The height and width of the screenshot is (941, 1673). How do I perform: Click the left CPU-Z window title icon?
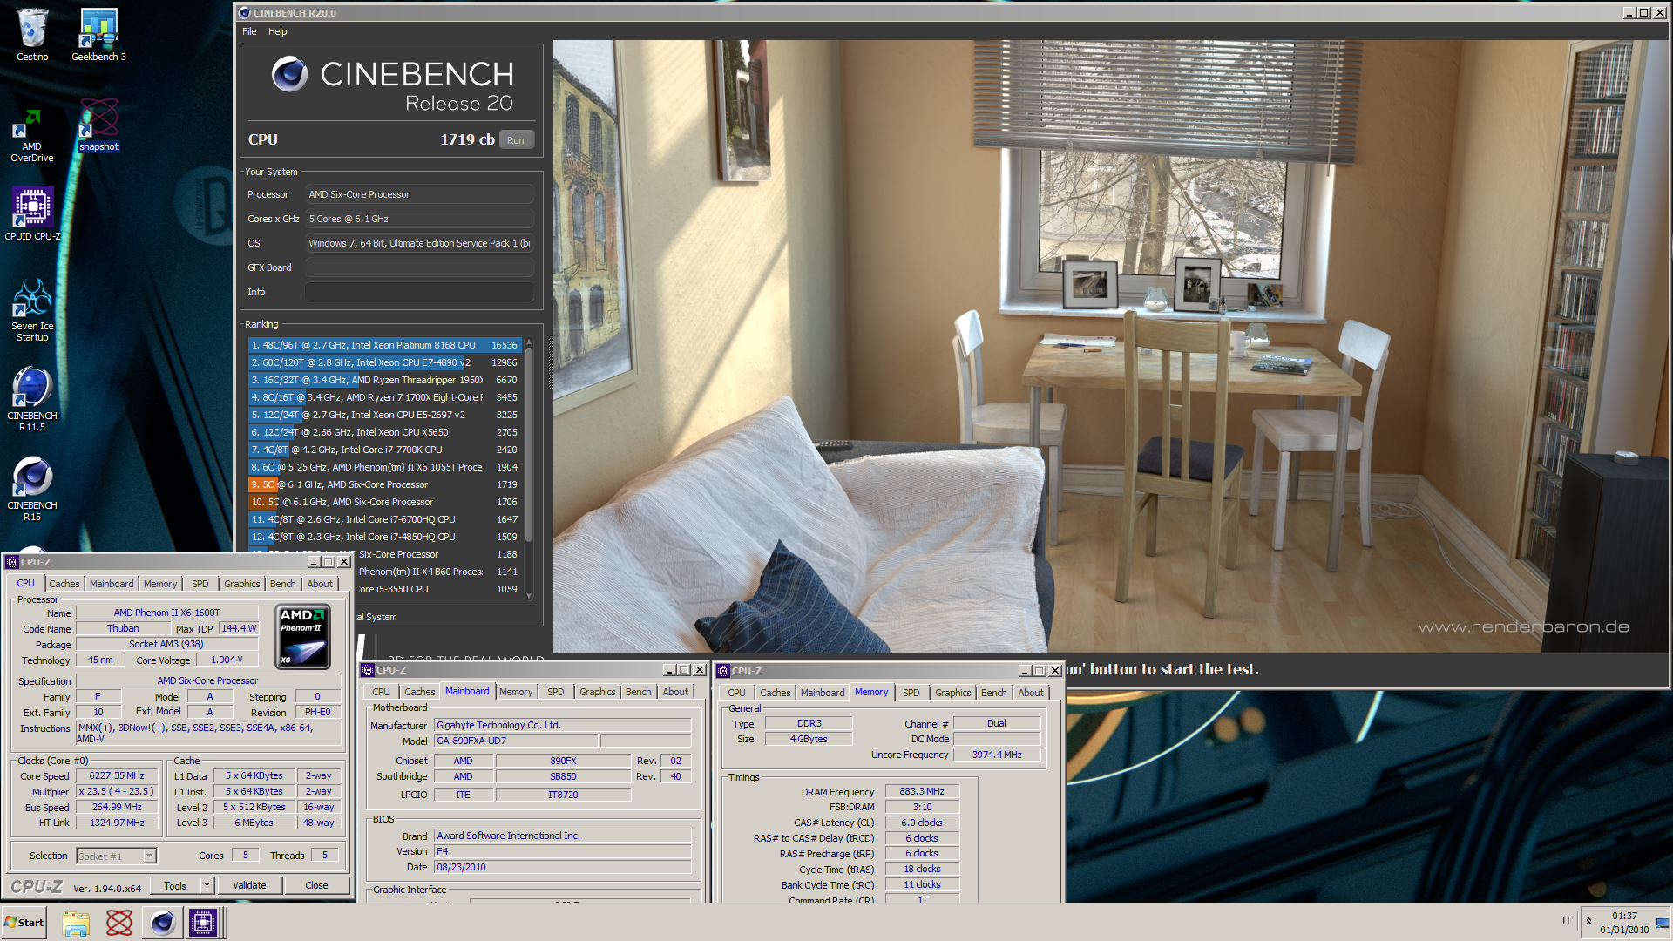pos(13,562)
